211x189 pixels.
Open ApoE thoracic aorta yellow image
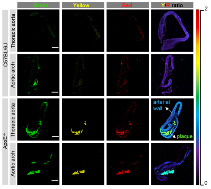coord(83,120)
